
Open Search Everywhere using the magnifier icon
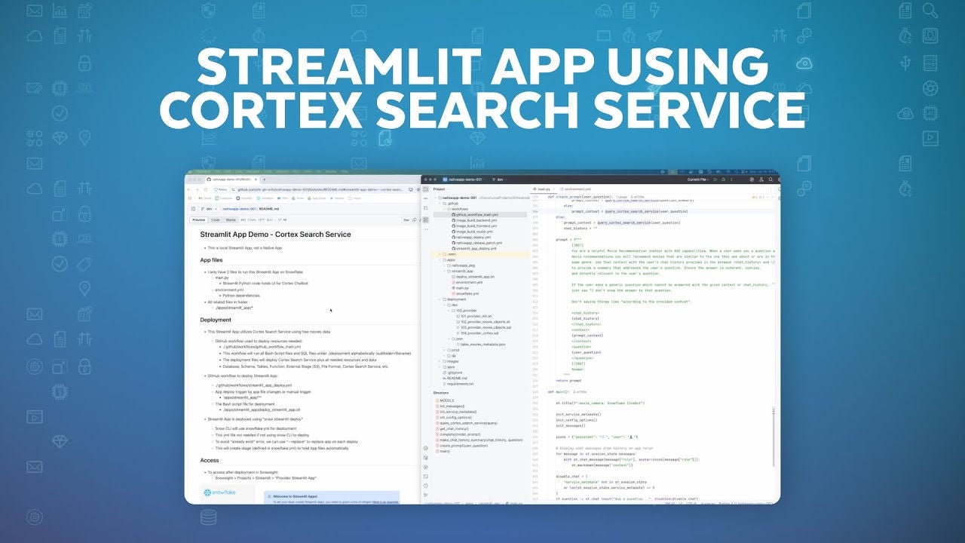(771, 179)
